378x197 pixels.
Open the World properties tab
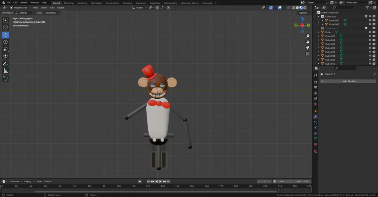pyautogui.click(x=315, y=104)
